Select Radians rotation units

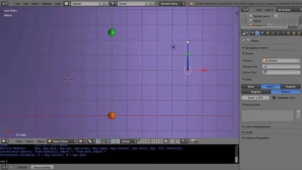tap(285, 92)
